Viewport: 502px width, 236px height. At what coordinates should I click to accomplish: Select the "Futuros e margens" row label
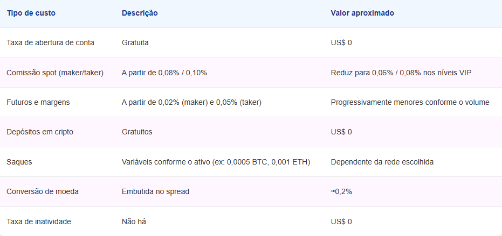coord(38,102)
